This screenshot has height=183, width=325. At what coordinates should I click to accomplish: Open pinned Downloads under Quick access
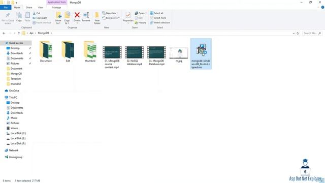[x=17, y=53]
